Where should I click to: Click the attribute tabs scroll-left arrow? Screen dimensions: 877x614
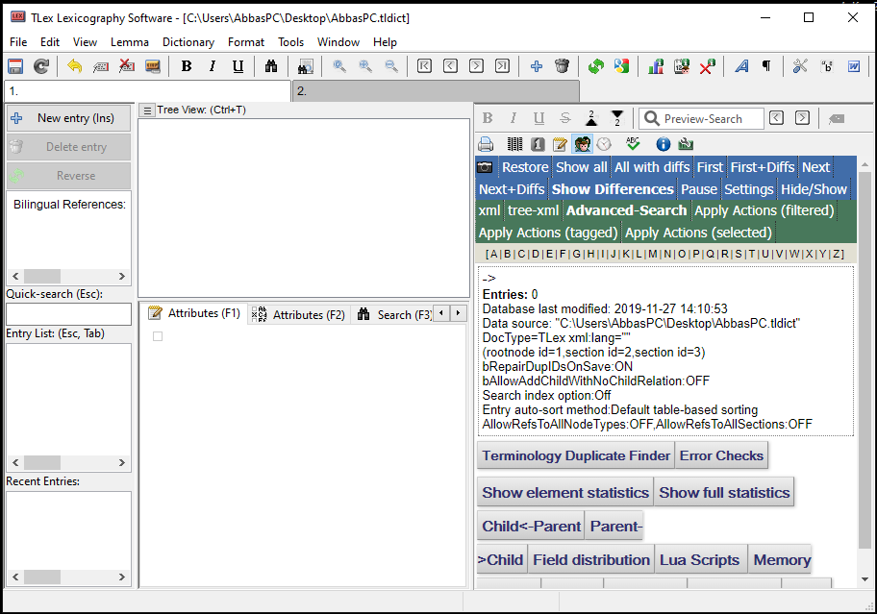[x=441, y=313]
